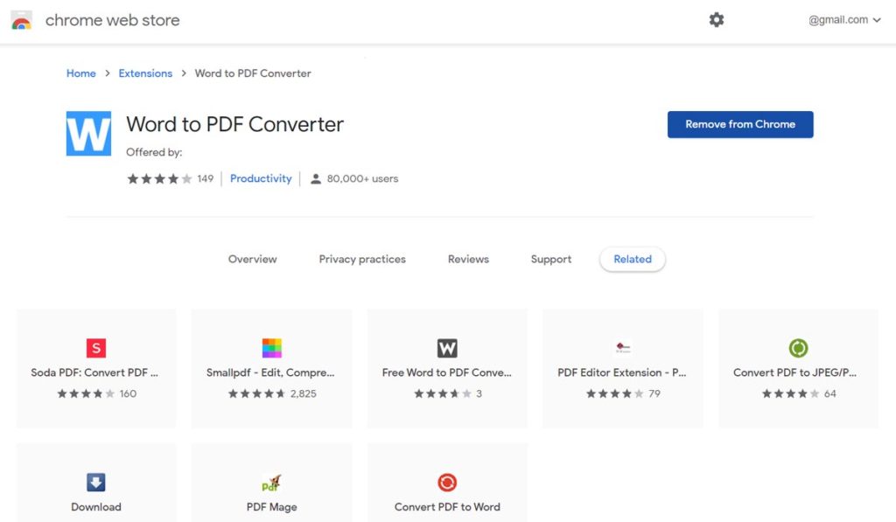896x522 pixels.
Task: Go to Home breadcrumb link
Action: [81, 73]
